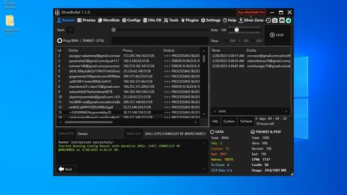Click hits list scroll left arrow
This screenshot has width=347, height=195.
click(x=215, y=111)
